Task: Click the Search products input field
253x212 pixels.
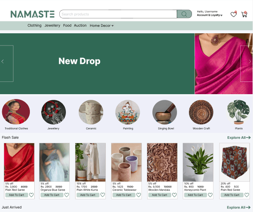Action: pyautogui.click(x=118, y=14)
